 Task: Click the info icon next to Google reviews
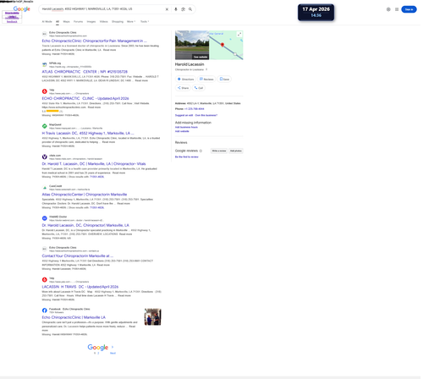click(201, 151)
